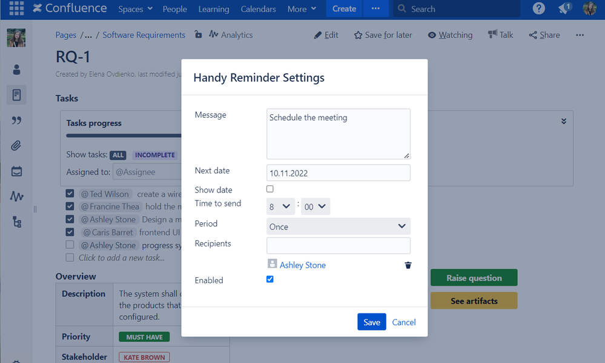Click to add a new task
Screen dimensions: 605x363
pyautogui.click(x=122, y=258)
